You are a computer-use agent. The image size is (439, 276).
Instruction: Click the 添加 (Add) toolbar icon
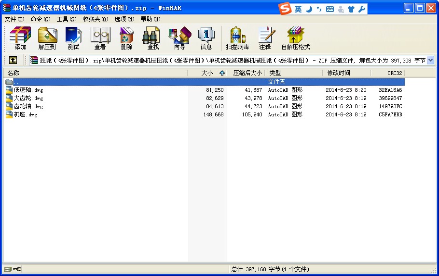[20, 38]
